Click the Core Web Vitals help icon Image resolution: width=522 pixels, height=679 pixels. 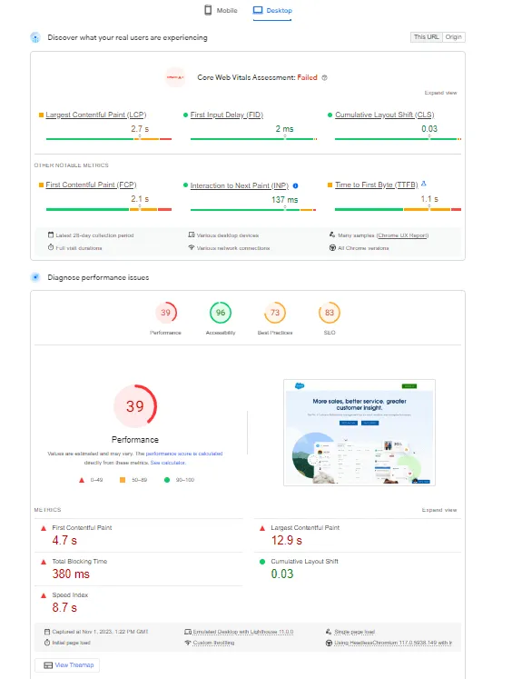point(324,78)
